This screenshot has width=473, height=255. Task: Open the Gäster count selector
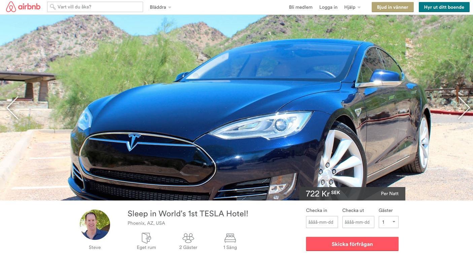(x=388, y=222)
